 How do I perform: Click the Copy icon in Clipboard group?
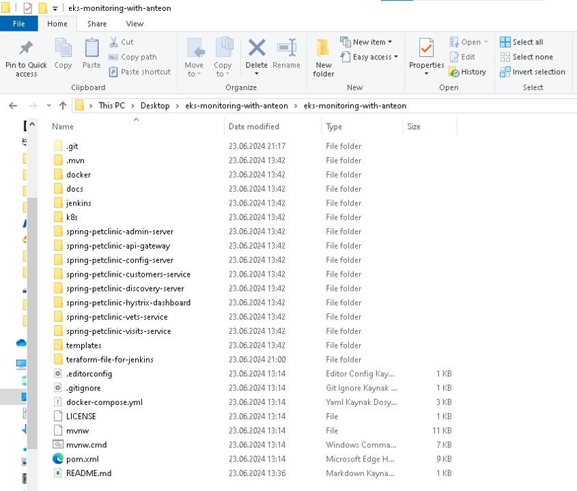click(63, 49)
